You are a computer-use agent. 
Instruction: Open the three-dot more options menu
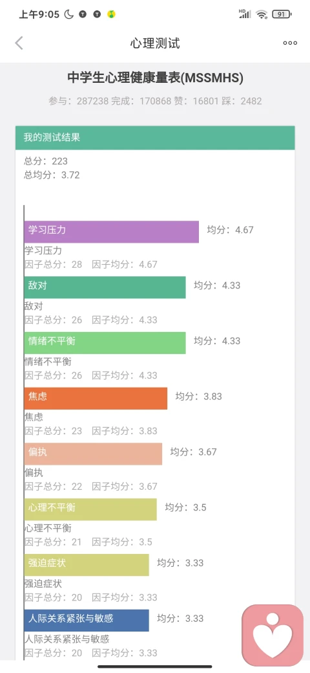[x=290, y=43]
